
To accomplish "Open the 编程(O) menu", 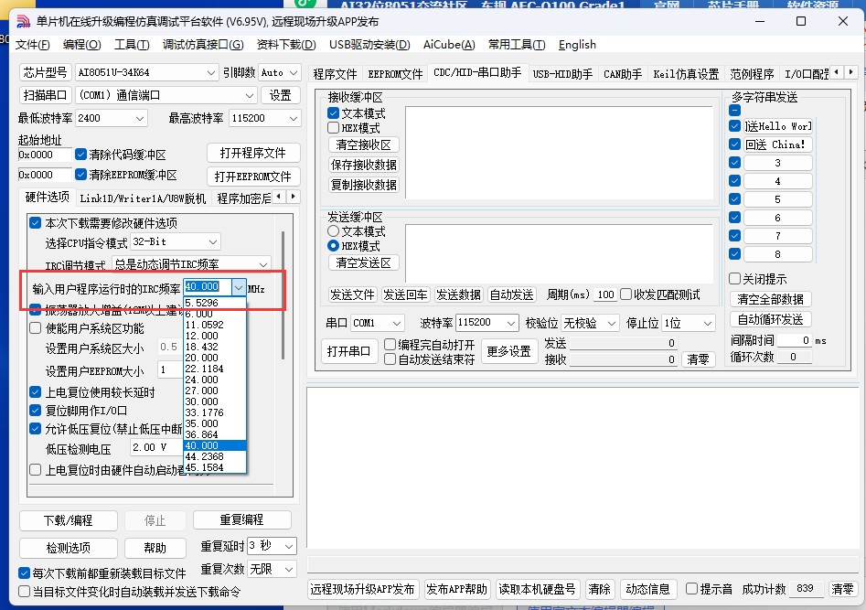I will 81,45.
